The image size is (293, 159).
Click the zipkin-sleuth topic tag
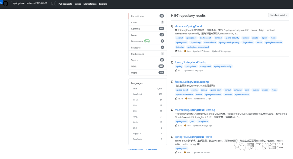(x=210, y=42)
